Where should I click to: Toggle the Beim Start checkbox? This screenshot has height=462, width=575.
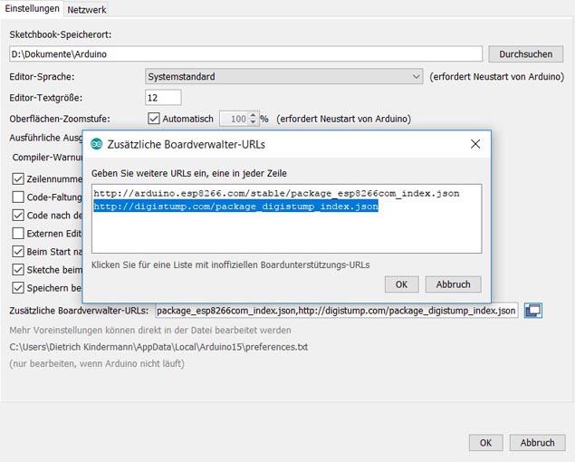click(18, 251)
